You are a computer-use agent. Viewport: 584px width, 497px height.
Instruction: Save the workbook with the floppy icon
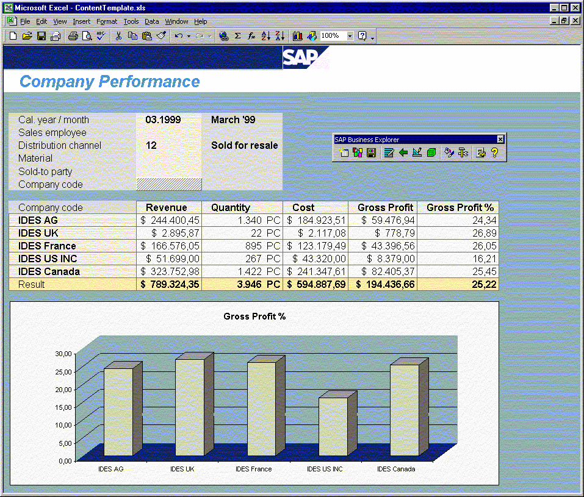[41, 36]
